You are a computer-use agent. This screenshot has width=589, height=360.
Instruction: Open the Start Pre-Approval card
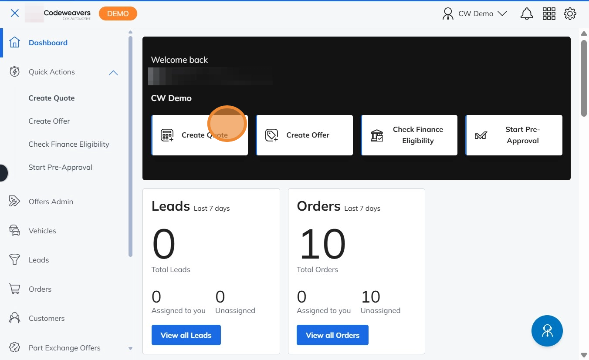point(514,135)
